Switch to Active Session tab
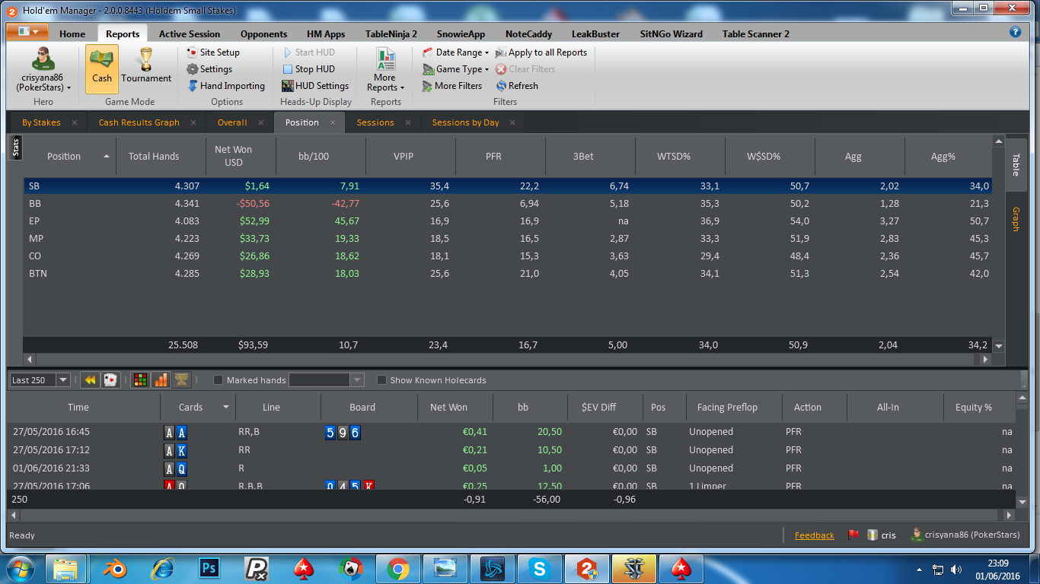Image resolution: width=1040 pixels, height=584 pixels. (190, 34)
